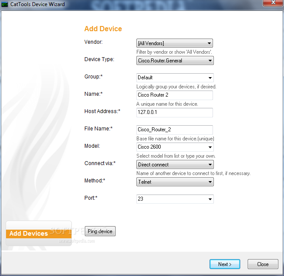Expand the Model combo box arrow
The width and height of the screenshot is (284, 276).
click(210, 147)
